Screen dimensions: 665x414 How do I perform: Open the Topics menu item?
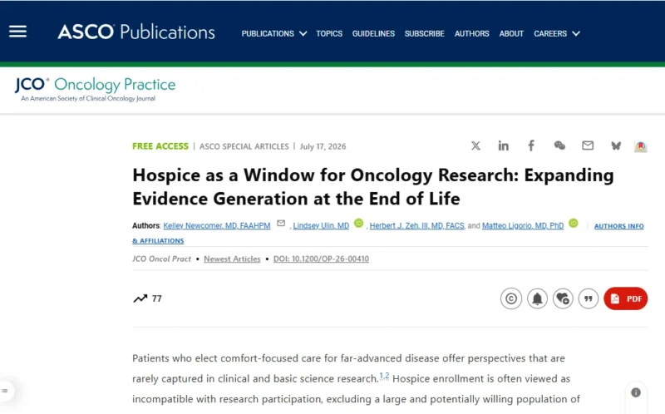point(329,33)
